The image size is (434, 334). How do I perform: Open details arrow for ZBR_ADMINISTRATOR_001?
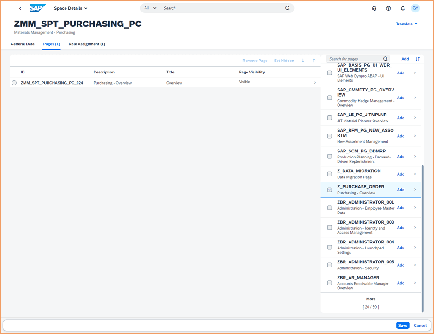tap(415, 207)
